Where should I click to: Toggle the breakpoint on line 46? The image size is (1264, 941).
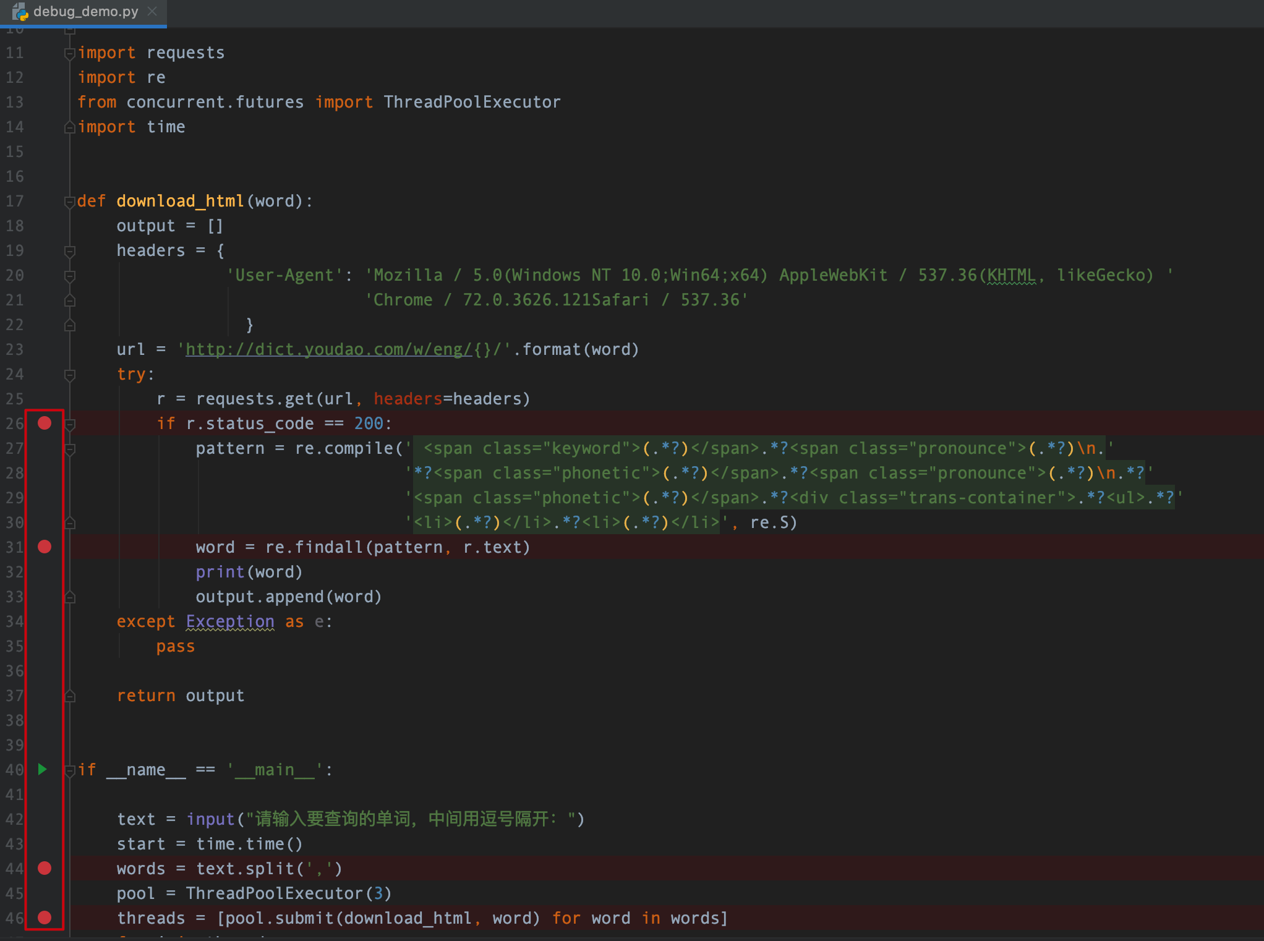coord(45,918)
